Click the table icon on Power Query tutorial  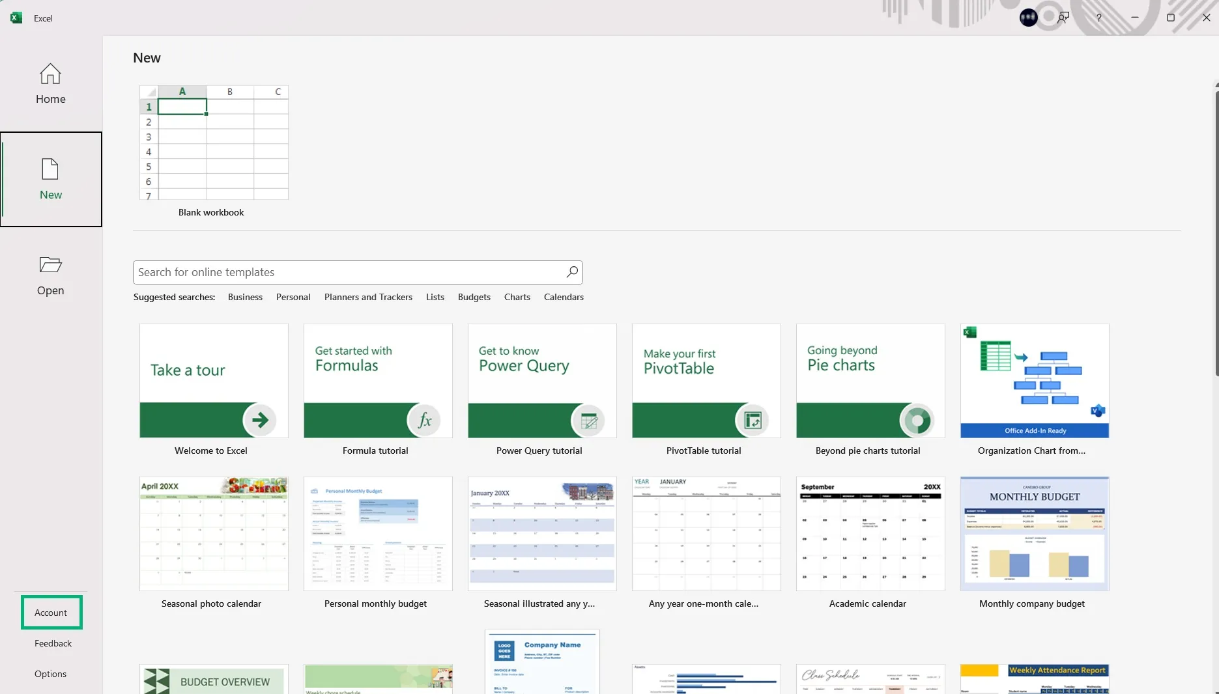588,421
